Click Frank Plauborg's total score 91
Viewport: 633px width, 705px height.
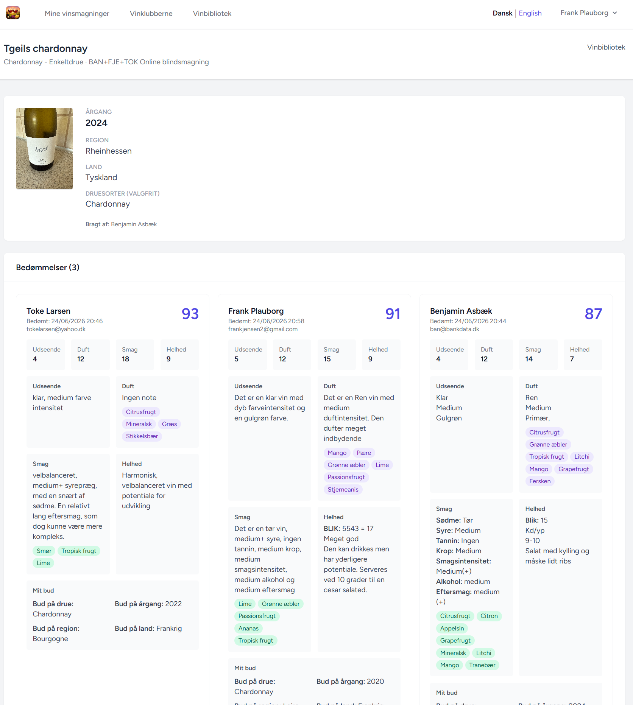coord(393,314)
